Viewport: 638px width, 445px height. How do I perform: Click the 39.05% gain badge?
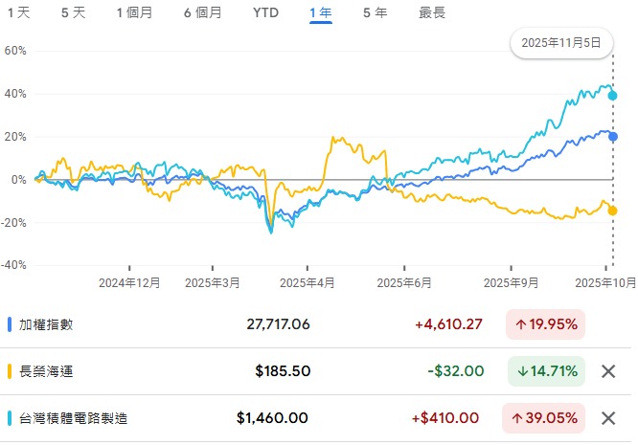pos(543,418)
